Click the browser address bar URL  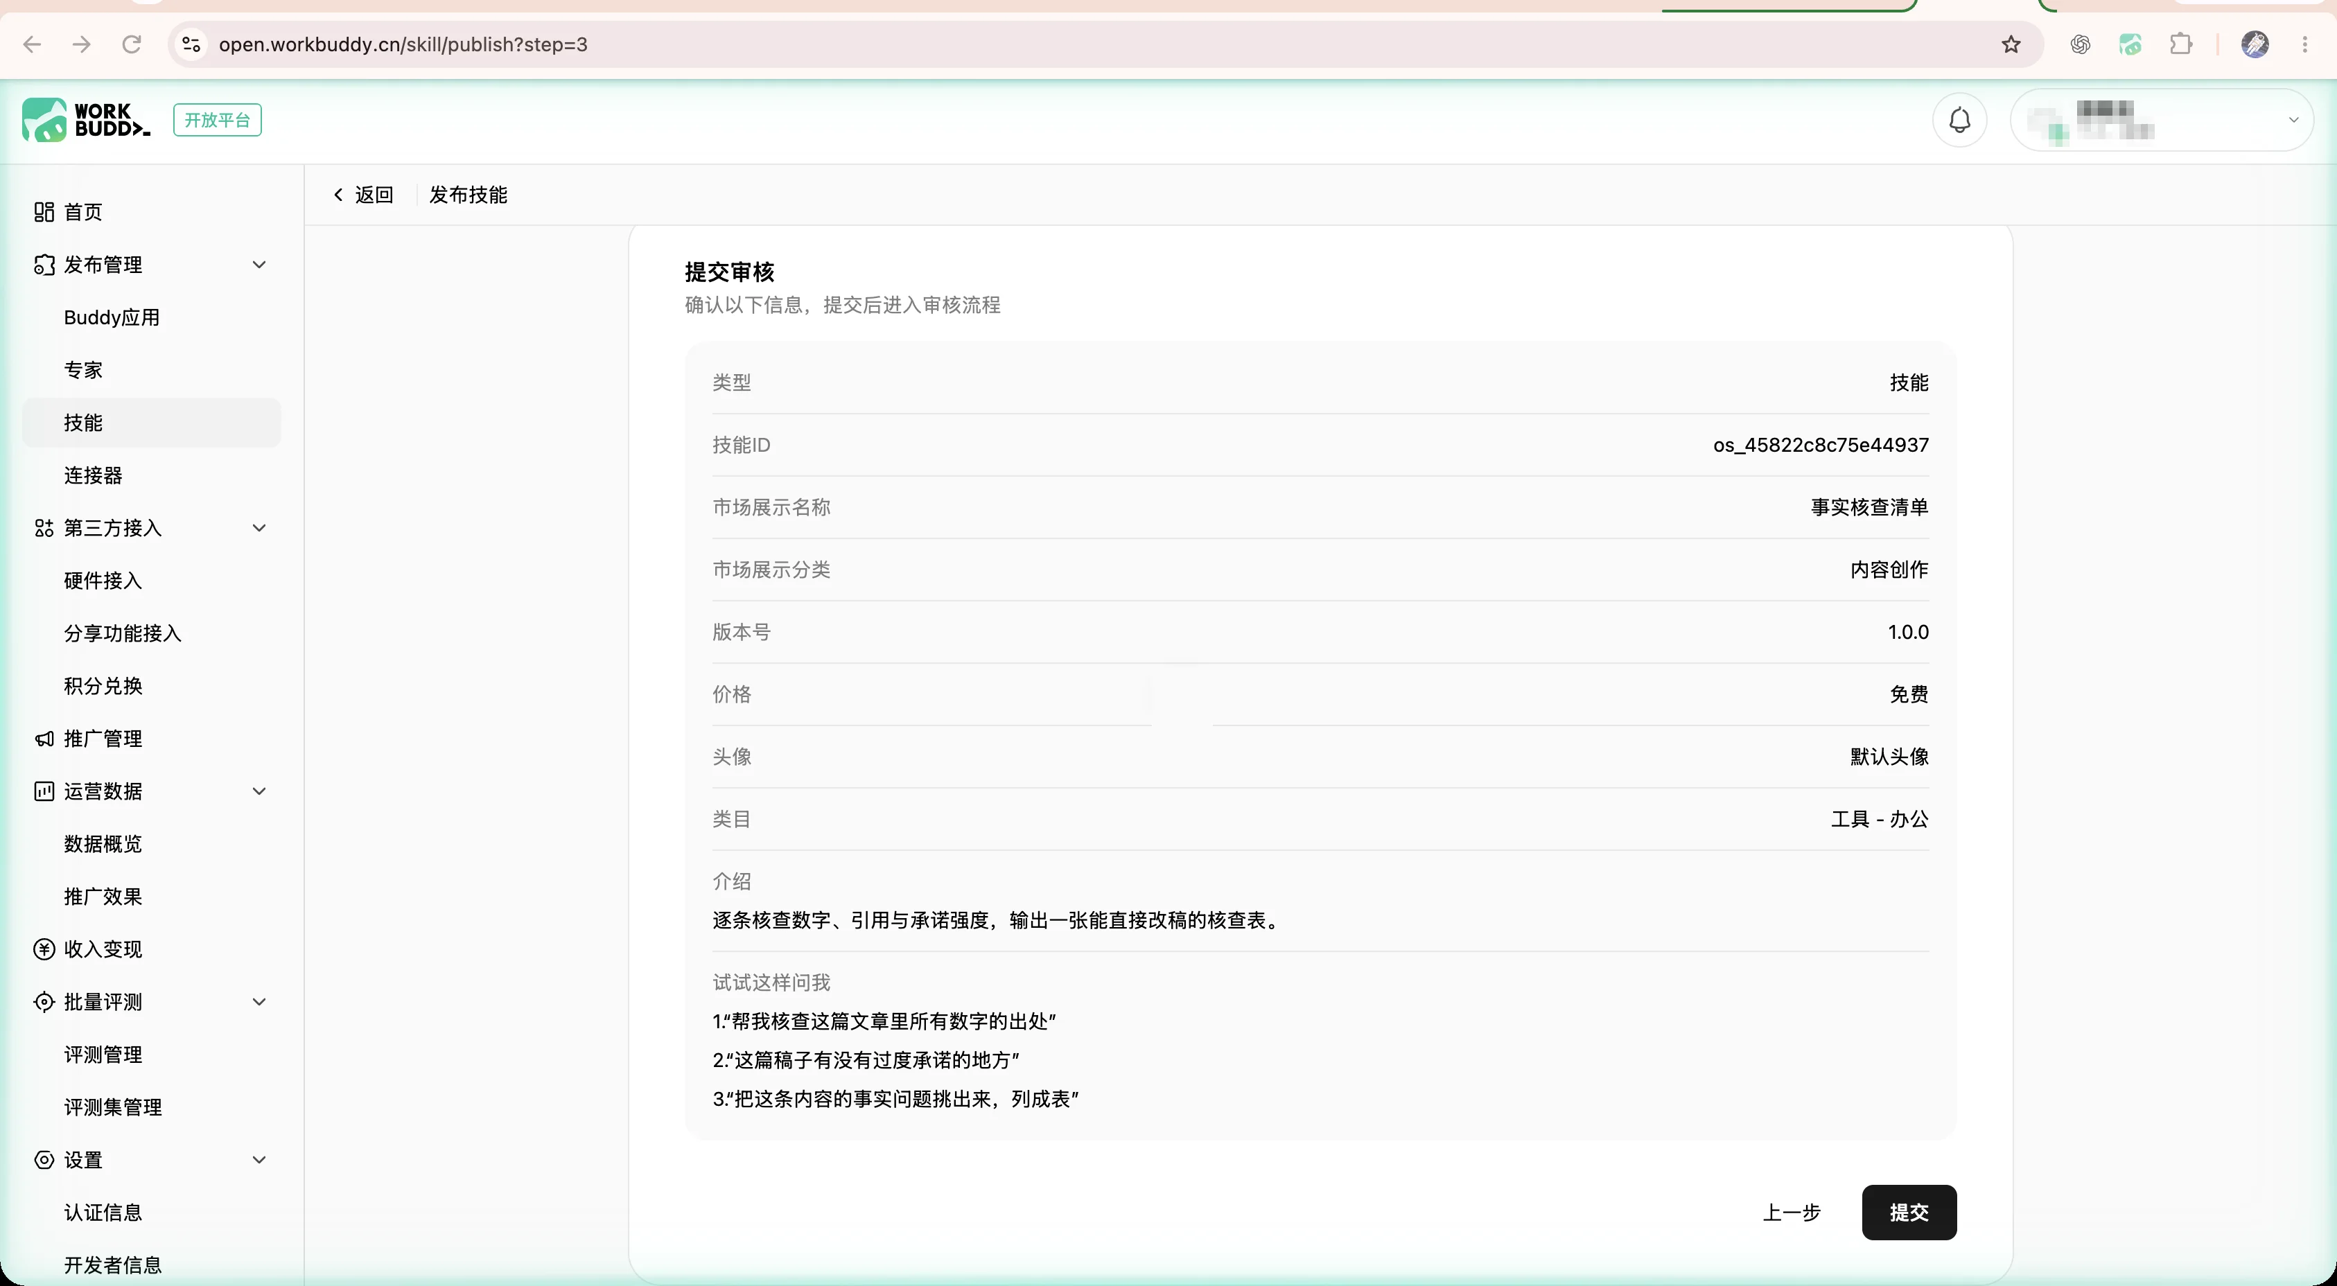tap(403, 44)
